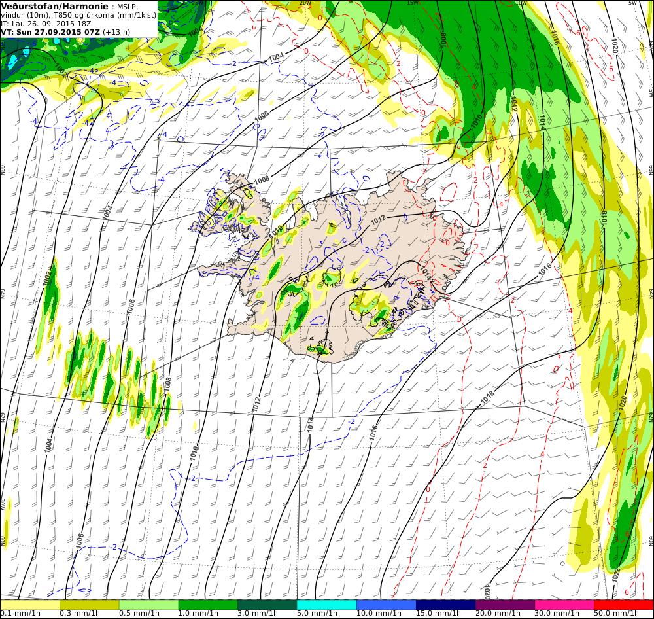The height and width of the screenshot is (619, 654).
Task: Click the yellow 0.1 mm/1h legend swatch
Action: click(x=30, y=605)
